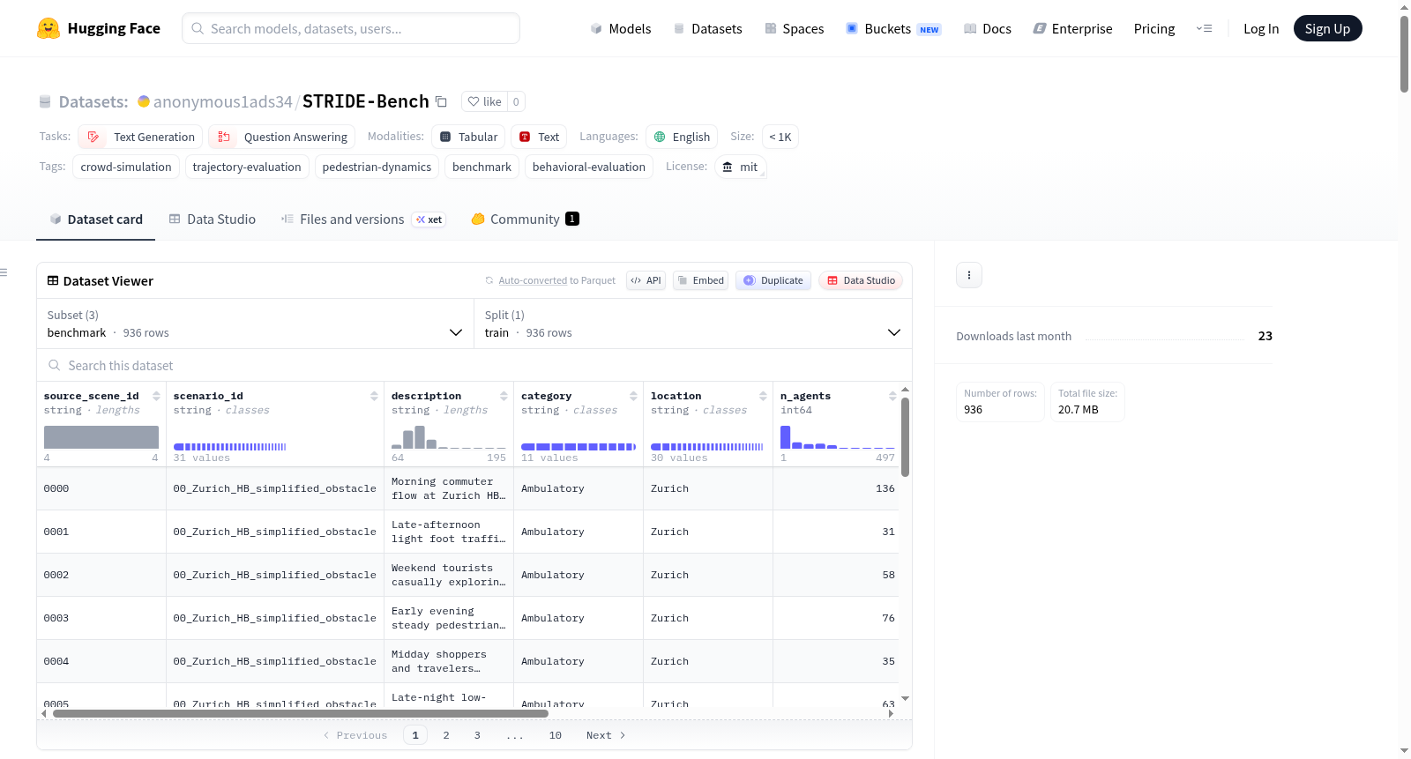
Task: Go to page 10 of the dataset
Action: click(x=556, y=735)
